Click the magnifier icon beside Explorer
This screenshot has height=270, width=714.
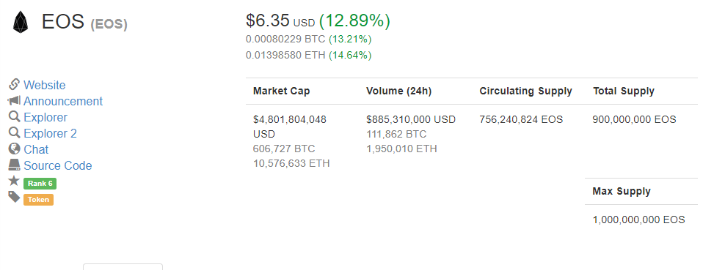coord(14,116)
